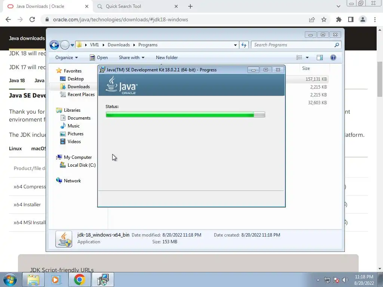Click New folder button
The height and width of the screenshot is (287, 383).
pos(167,58)
